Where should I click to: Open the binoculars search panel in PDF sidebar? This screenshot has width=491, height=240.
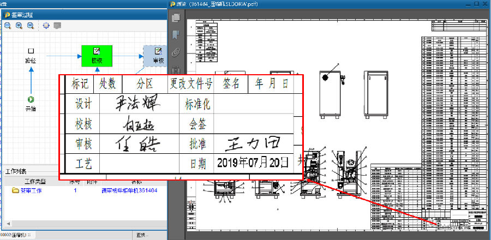(176, 69)
